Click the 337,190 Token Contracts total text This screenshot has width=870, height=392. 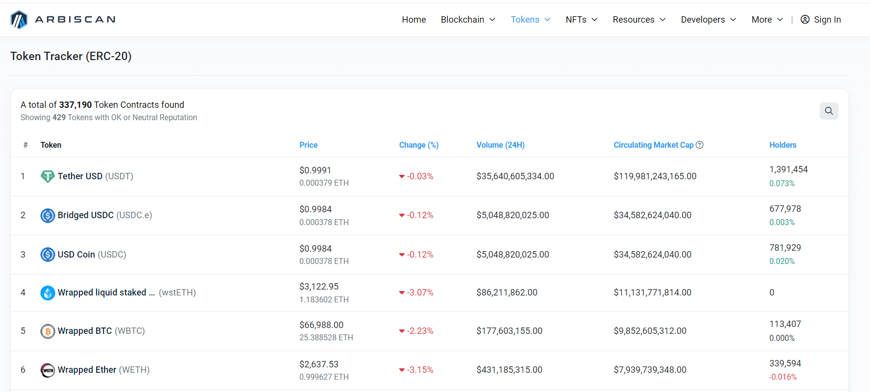tap(102, 105)
